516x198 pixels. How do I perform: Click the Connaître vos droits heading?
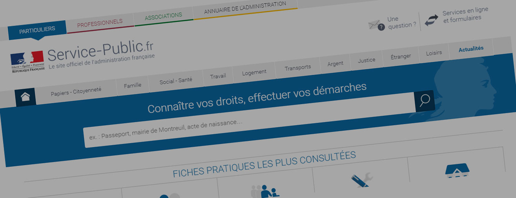click(257, 98)
